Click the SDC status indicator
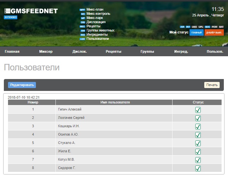The width and height of the screenshot is (228, 178). point(207,27)
